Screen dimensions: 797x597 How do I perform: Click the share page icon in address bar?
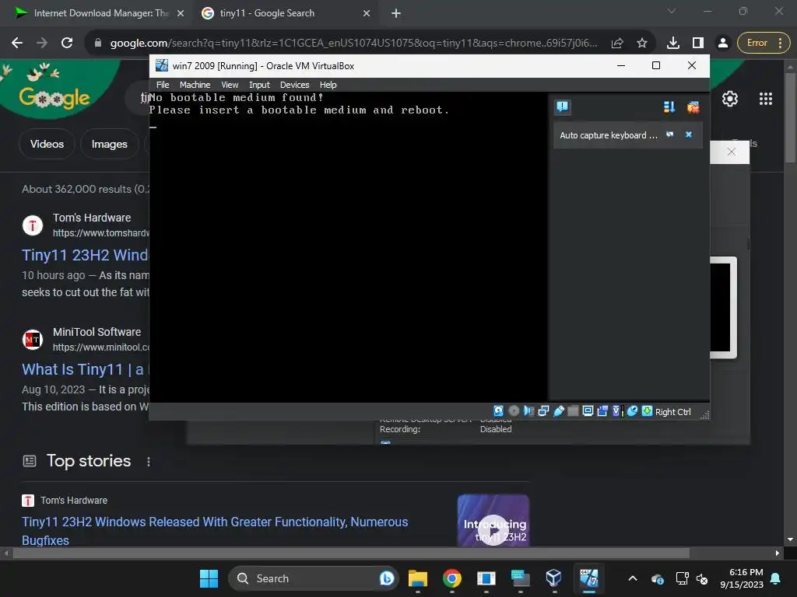coord(617,44)
